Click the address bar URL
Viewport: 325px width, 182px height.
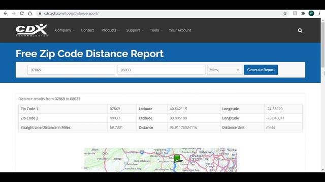click(x=71, y=14)
